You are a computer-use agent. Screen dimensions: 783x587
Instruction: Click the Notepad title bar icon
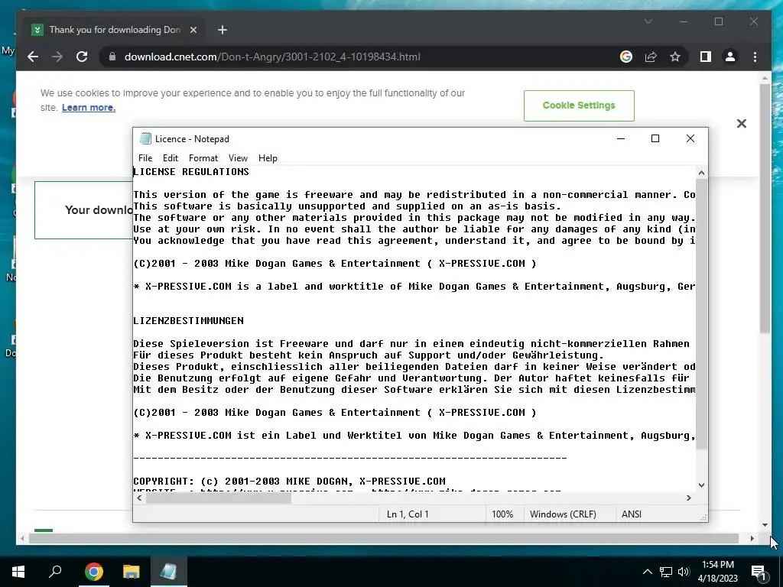pos(145,138)
